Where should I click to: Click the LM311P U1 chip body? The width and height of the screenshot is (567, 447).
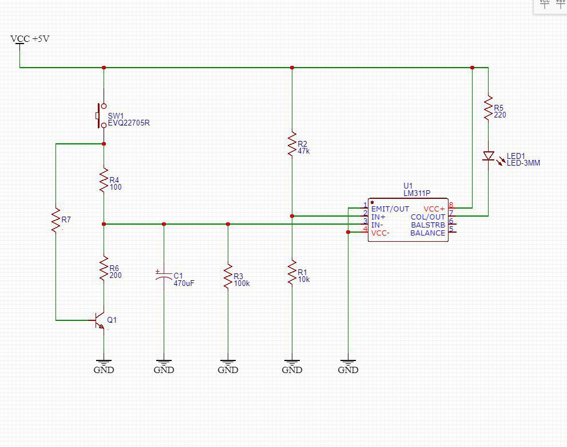pyautogui.click(x=407, y=221)
